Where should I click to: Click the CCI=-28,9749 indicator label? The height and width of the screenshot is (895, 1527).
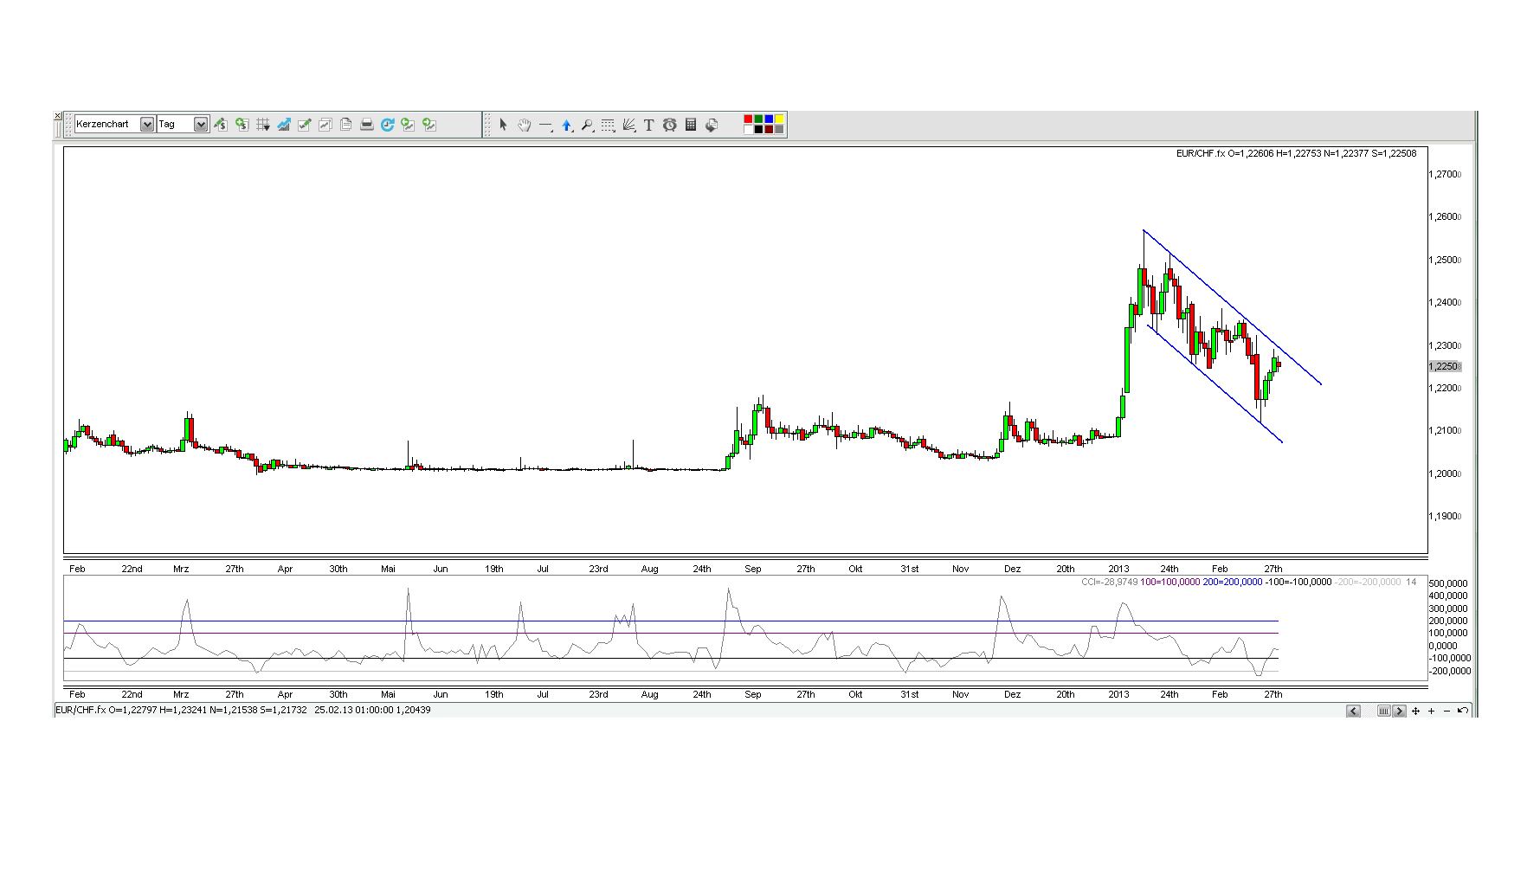point(1110,583)
